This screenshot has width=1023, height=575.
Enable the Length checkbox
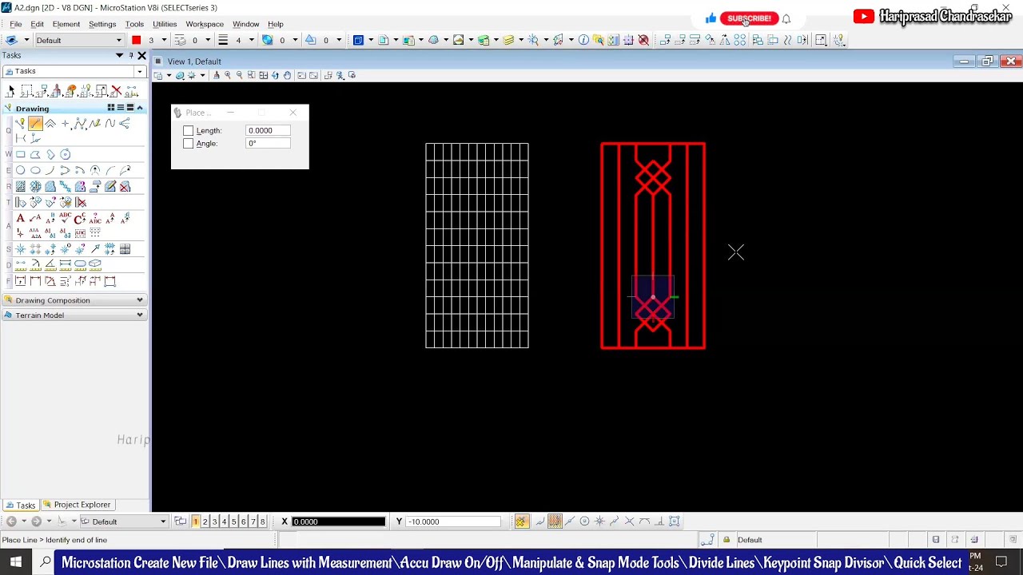tap(189, 131)
